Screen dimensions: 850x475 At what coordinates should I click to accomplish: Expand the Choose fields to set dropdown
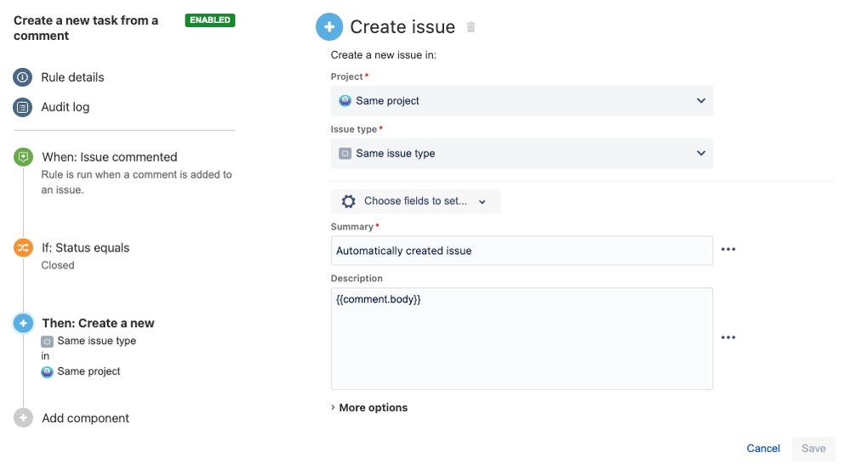[x=416, y=201]
